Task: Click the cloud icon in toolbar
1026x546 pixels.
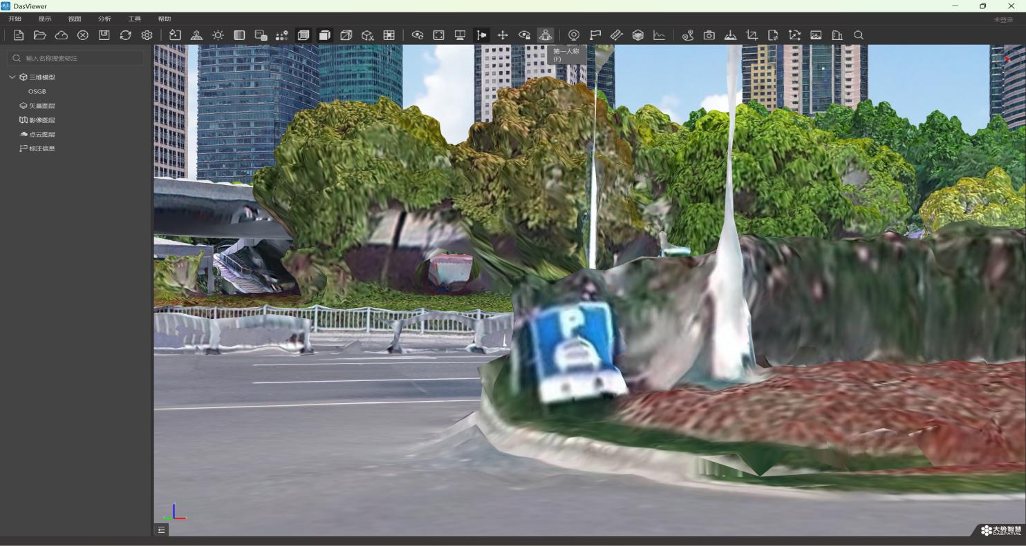Action: 62,35
